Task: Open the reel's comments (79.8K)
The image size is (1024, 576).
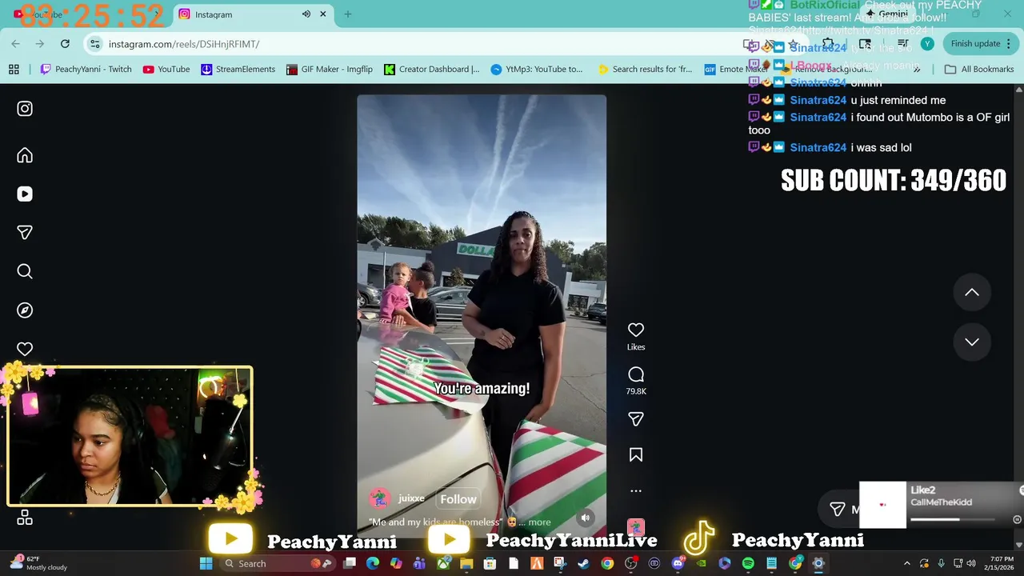Action: pos(636,374)
